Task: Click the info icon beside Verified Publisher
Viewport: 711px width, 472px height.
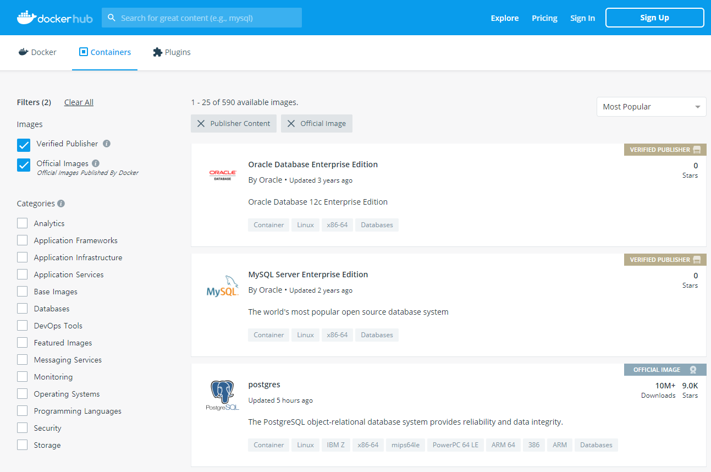Action: point(107,144)
